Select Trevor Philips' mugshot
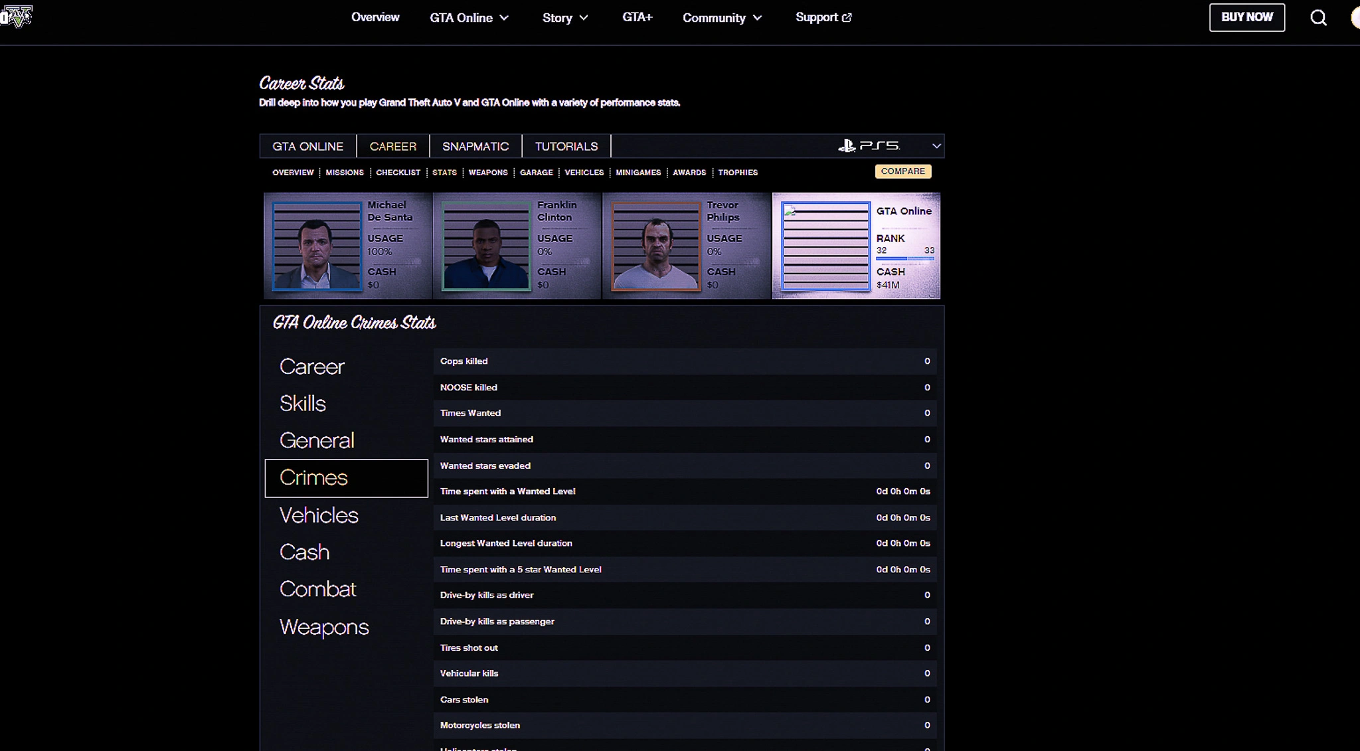The image size is (1360, 751). 655,246
